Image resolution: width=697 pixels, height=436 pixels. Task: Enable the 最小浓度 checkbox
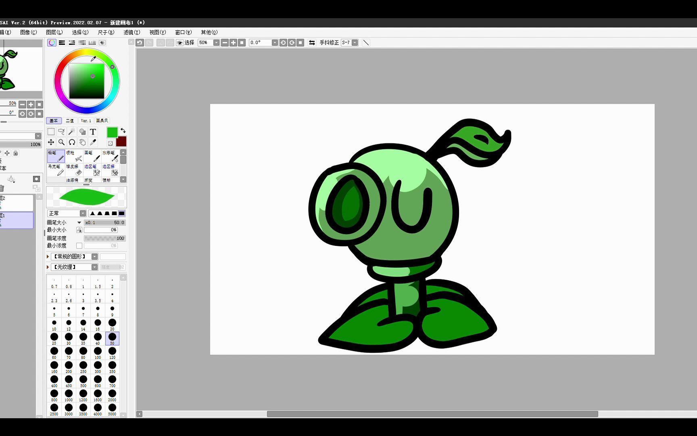(x=79, y=245)
